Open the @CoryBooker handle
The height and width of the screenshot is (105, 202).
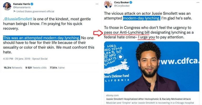[x=122, y=6]
